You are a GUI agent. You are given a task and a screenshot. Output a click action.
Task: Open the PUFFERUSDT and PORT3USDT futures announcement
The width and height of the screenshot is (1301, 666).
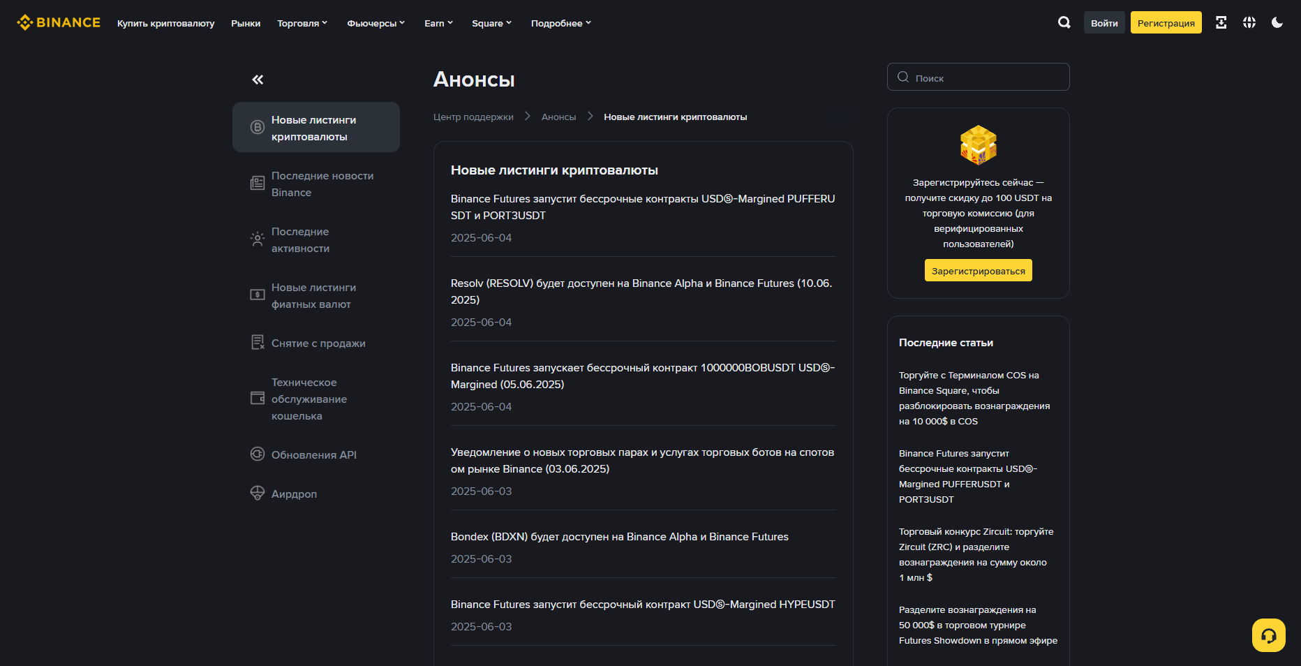click(643, 207)
